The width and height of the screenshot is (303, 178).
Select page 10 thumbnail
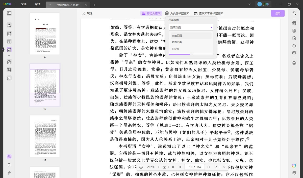(45, 85)
